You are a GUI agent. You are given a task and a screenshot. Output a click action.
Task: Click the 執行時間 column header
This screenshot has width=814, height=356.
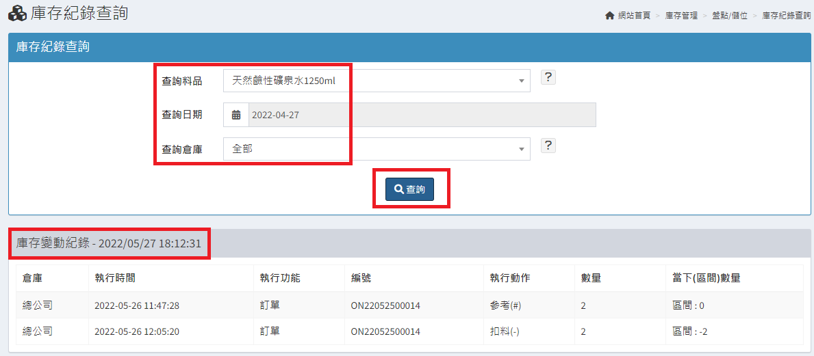coord(114,278)
